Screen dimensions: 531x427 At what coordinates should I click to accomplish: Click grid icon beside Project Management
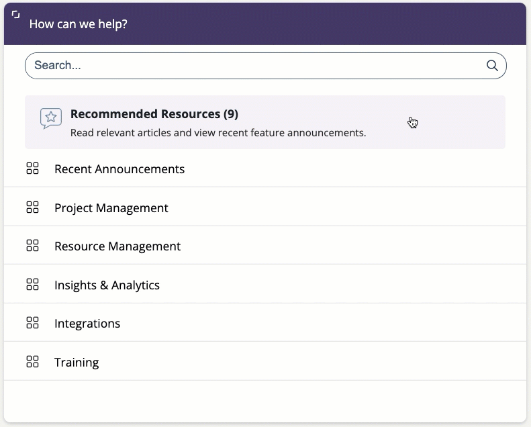[x=32, y=207]
